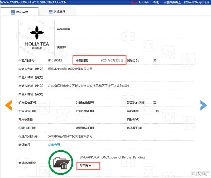The height and width of the screenshot is (178, 211).
Task: Switch language to English
Action: tap(144, 2)
